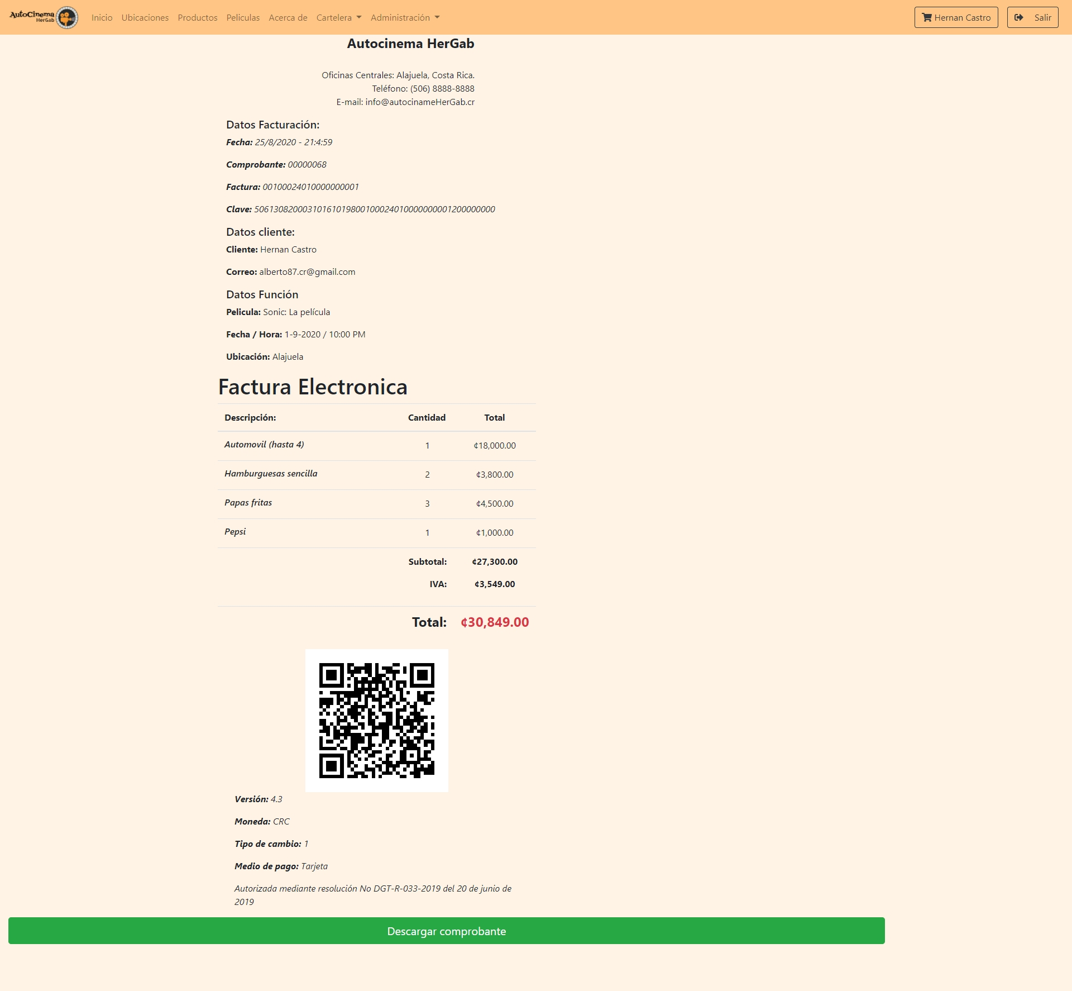Click the Factura Electronica heading

(313, 387)
